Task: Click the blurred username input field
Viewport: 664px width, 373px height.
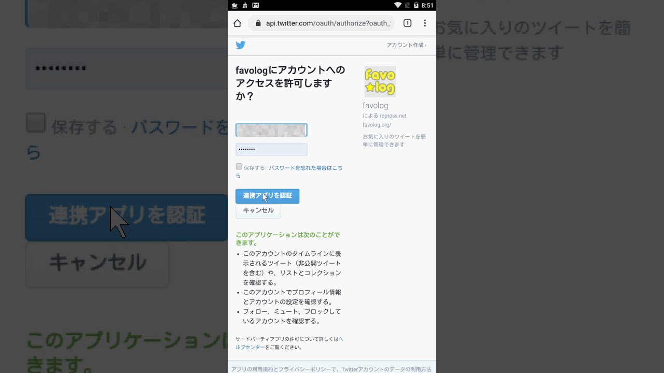Action: pos(271,130)
